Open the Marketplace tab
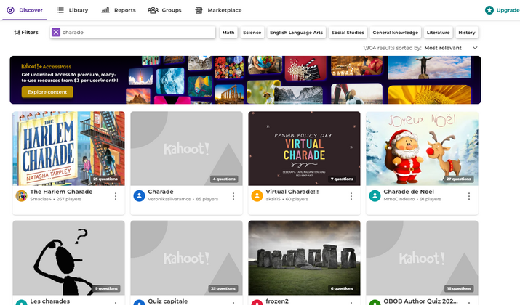520x305 pixels. pyautogui.click(x=218, y=10)
